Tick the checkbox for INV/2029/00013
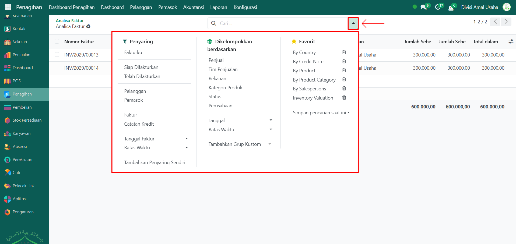Viewport: 516px width, 244px height. [57, 55]
